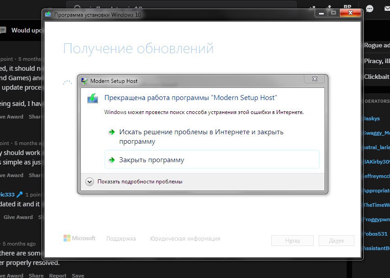390x278 pixels.
Task: Open the Reddit chat icon in background page
Action: tap(370, 9)
